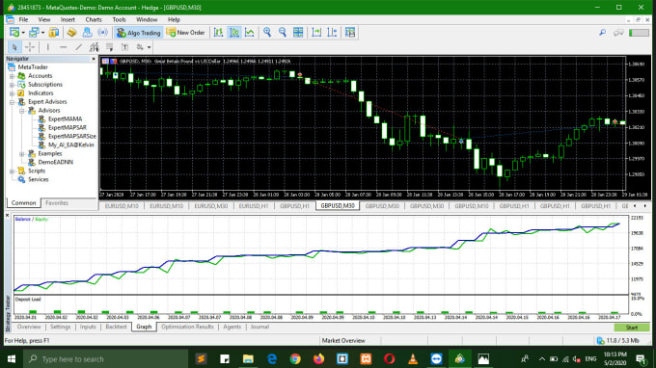This screenshot has height=368, width=656.
Task: Open the Insert menu
Action: coord(68,19)
